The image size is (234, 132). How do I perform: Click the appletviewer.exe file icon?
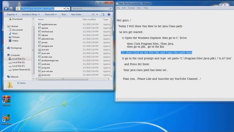pyautogui.click(x=39, y=24)
